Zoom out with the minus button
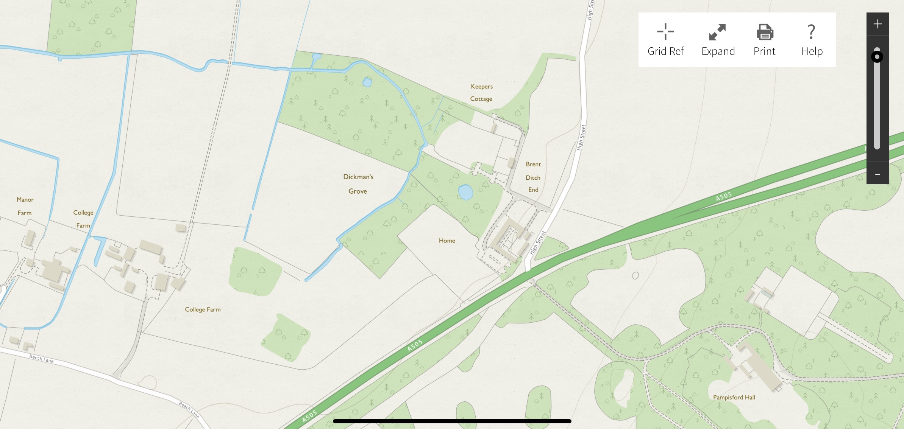 pyautogui.click(x=877, y=174)
